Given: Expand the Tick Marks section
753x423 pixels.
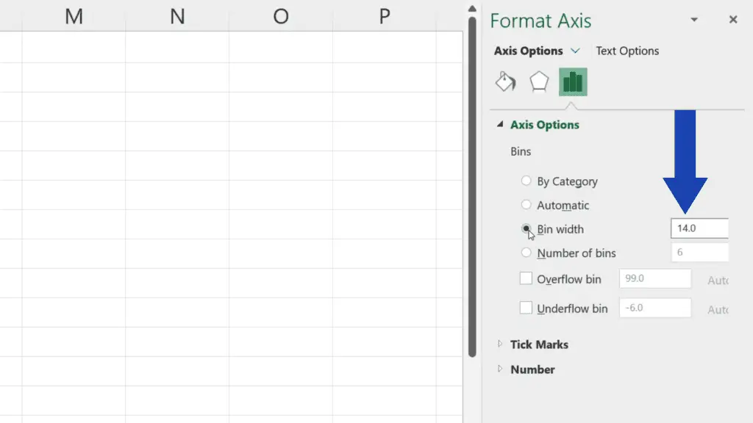Looking at the screenshot, I should click(x=500, y=344).
